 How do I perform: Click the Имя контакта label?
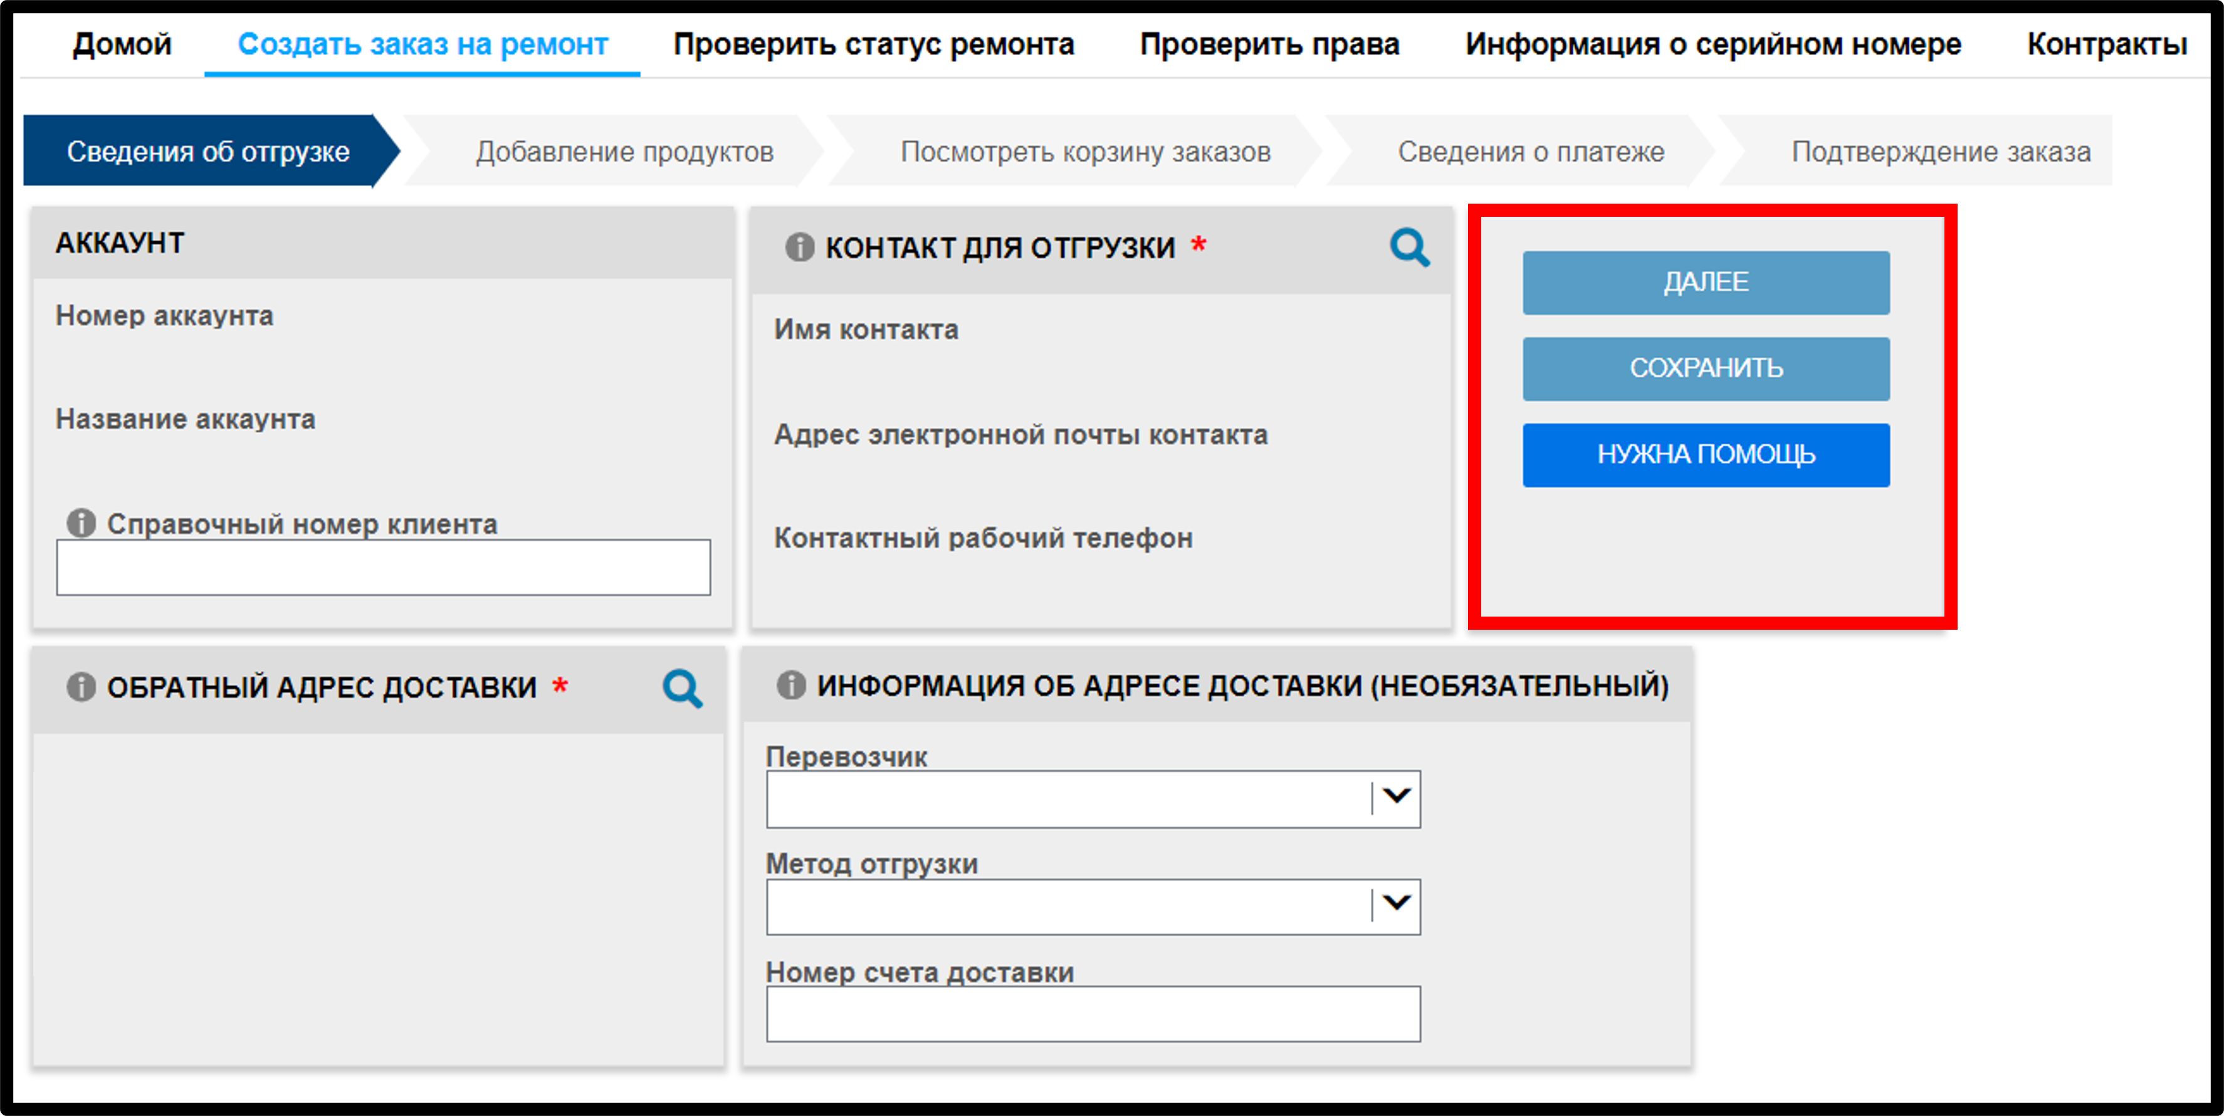(866, 330)
